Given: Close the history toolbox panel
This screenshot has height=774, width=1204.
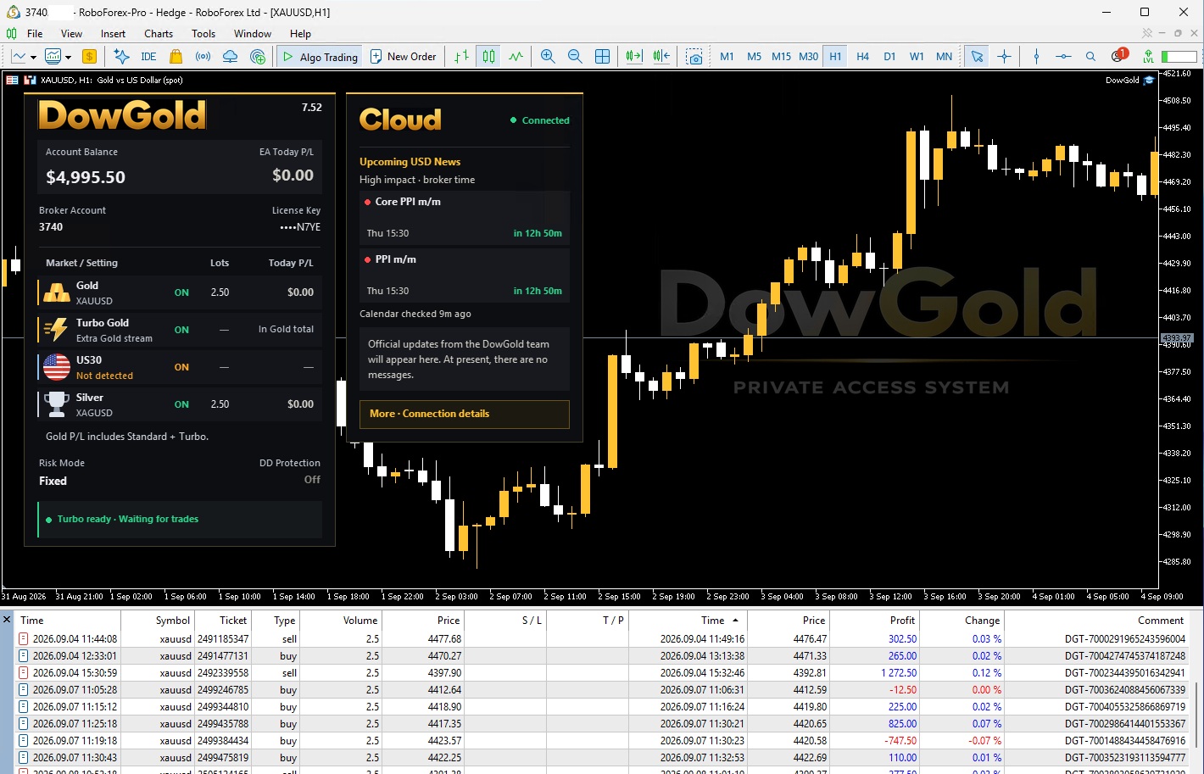Looking at the screenshot, I should pos(7,620).
